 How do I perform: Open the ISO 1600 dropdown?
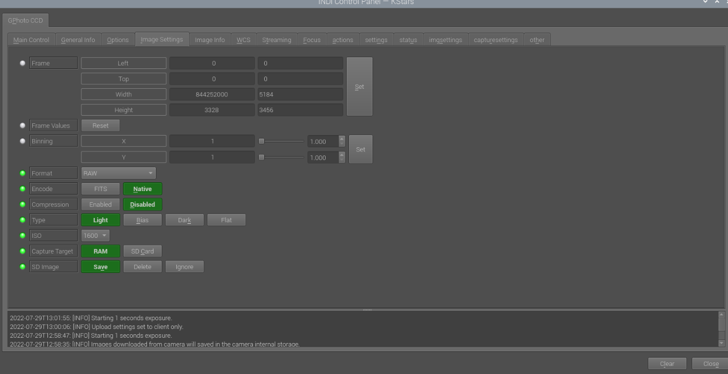(95, 236)
